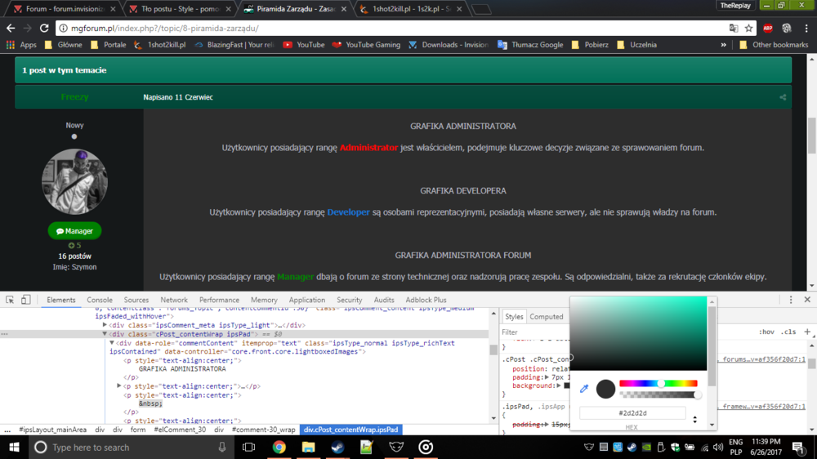Open File Explorer from the taskbar
Screen dimensions: 817x459
308,447
